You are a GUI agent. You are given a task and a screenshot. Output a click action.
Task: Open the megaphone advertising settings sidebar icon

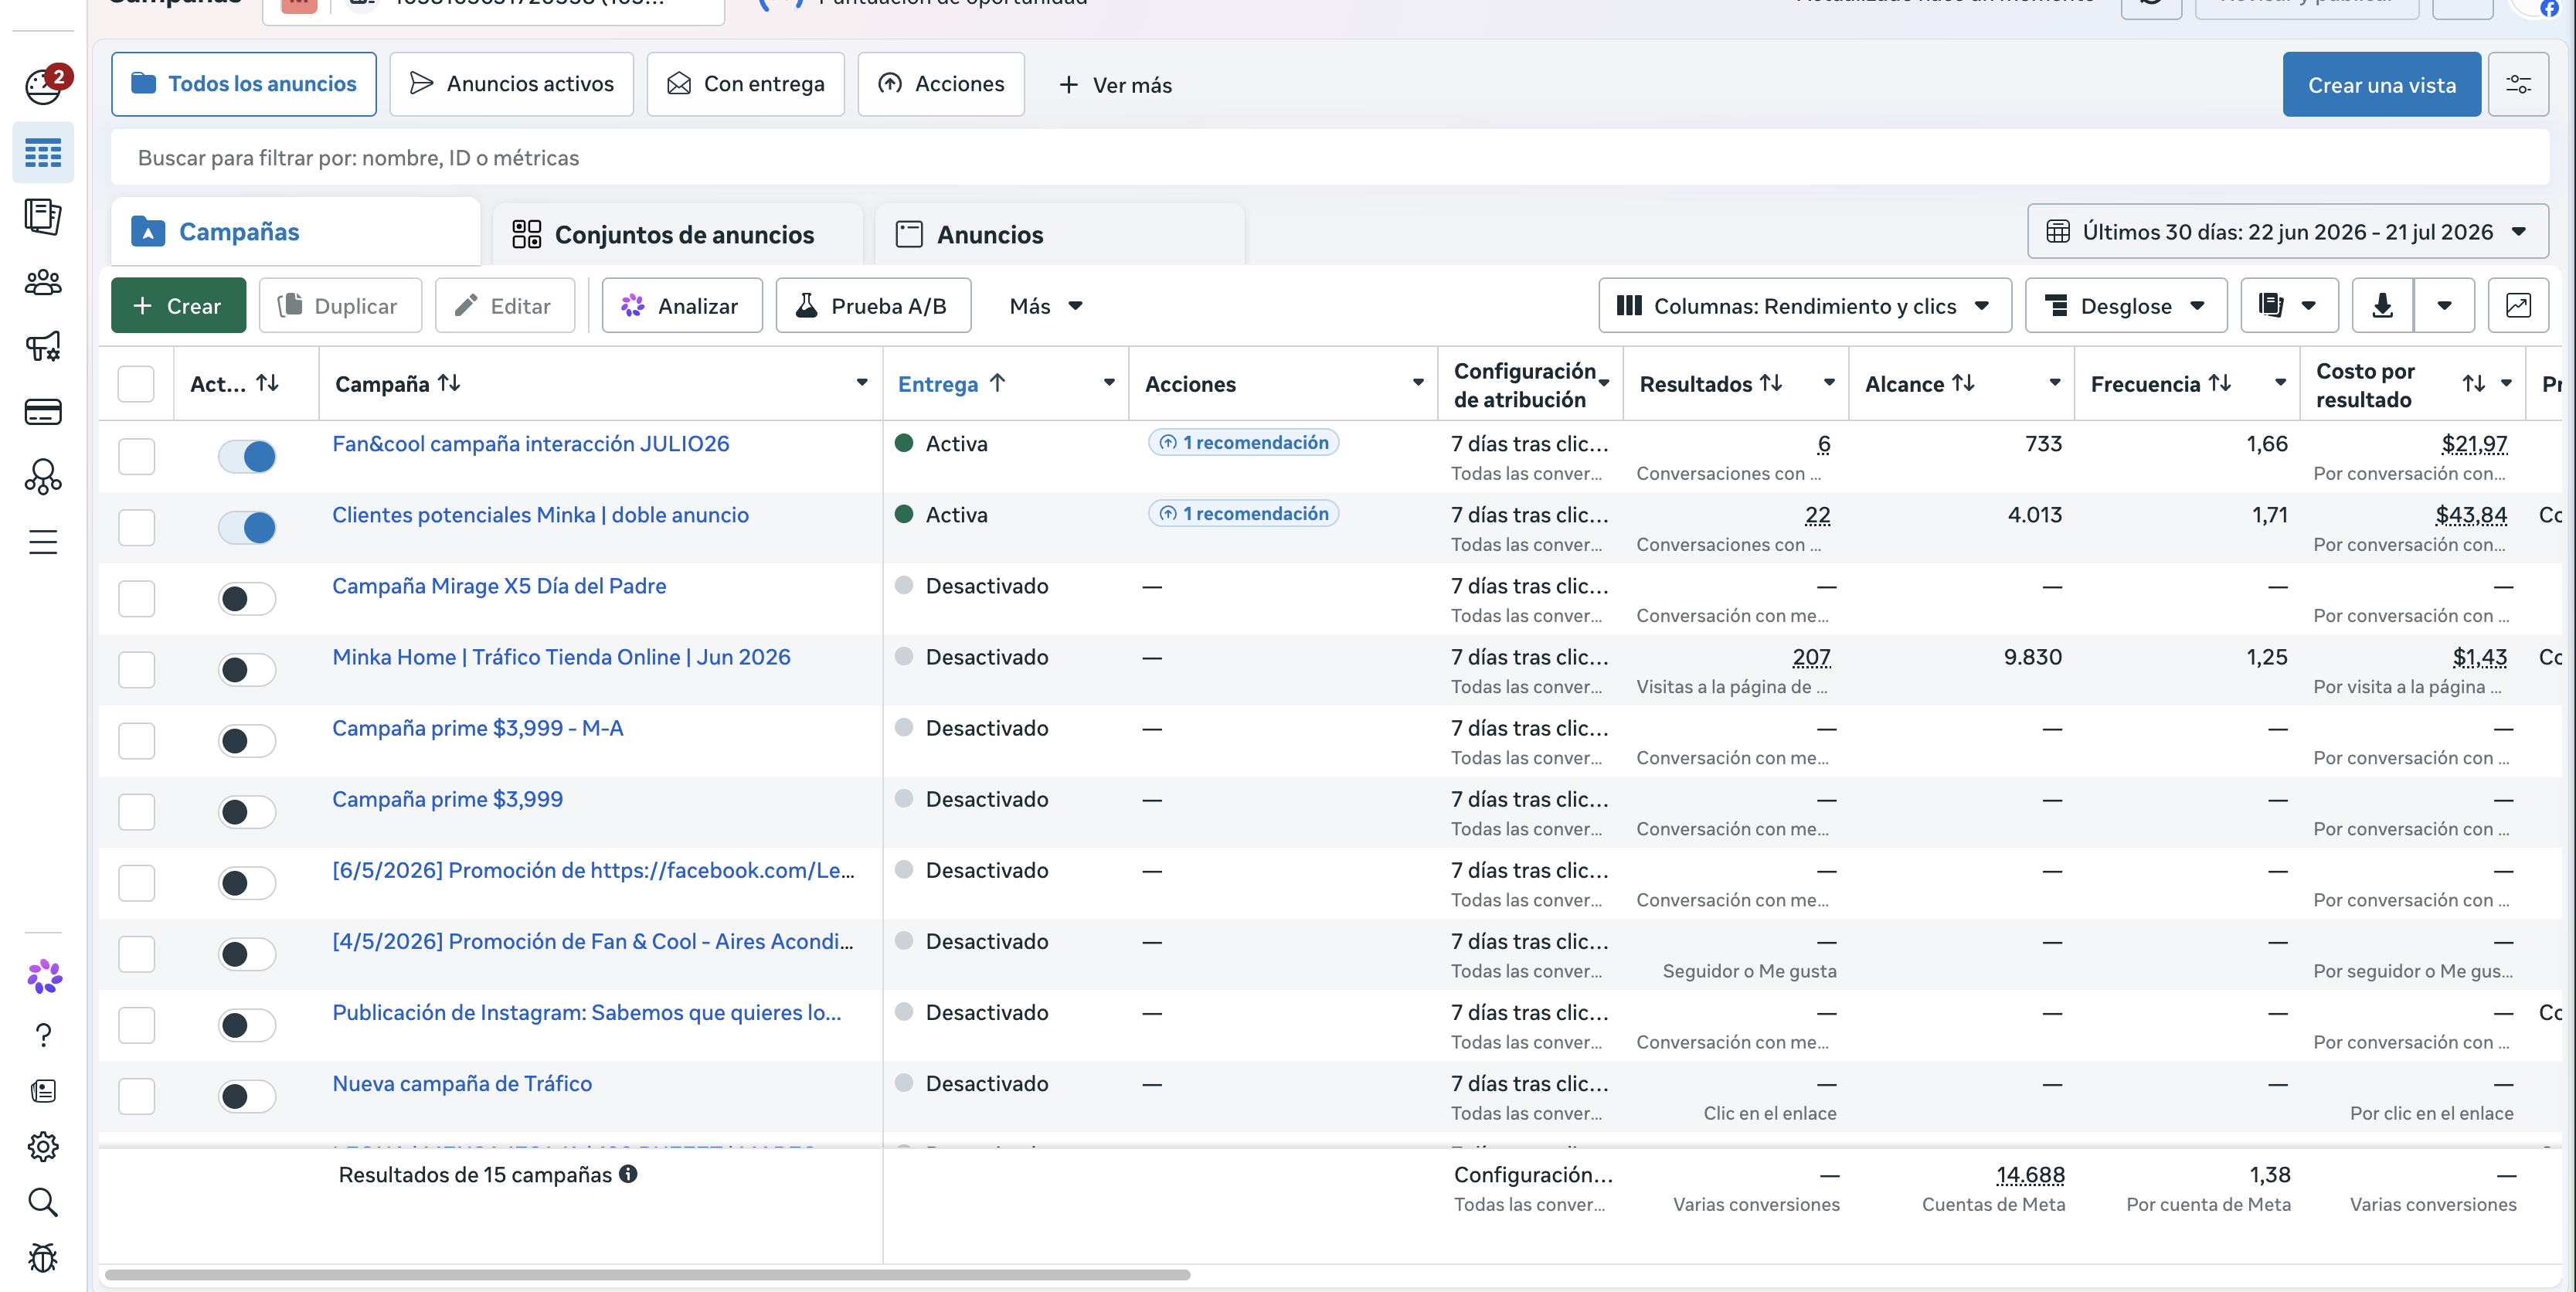point(43,346)
